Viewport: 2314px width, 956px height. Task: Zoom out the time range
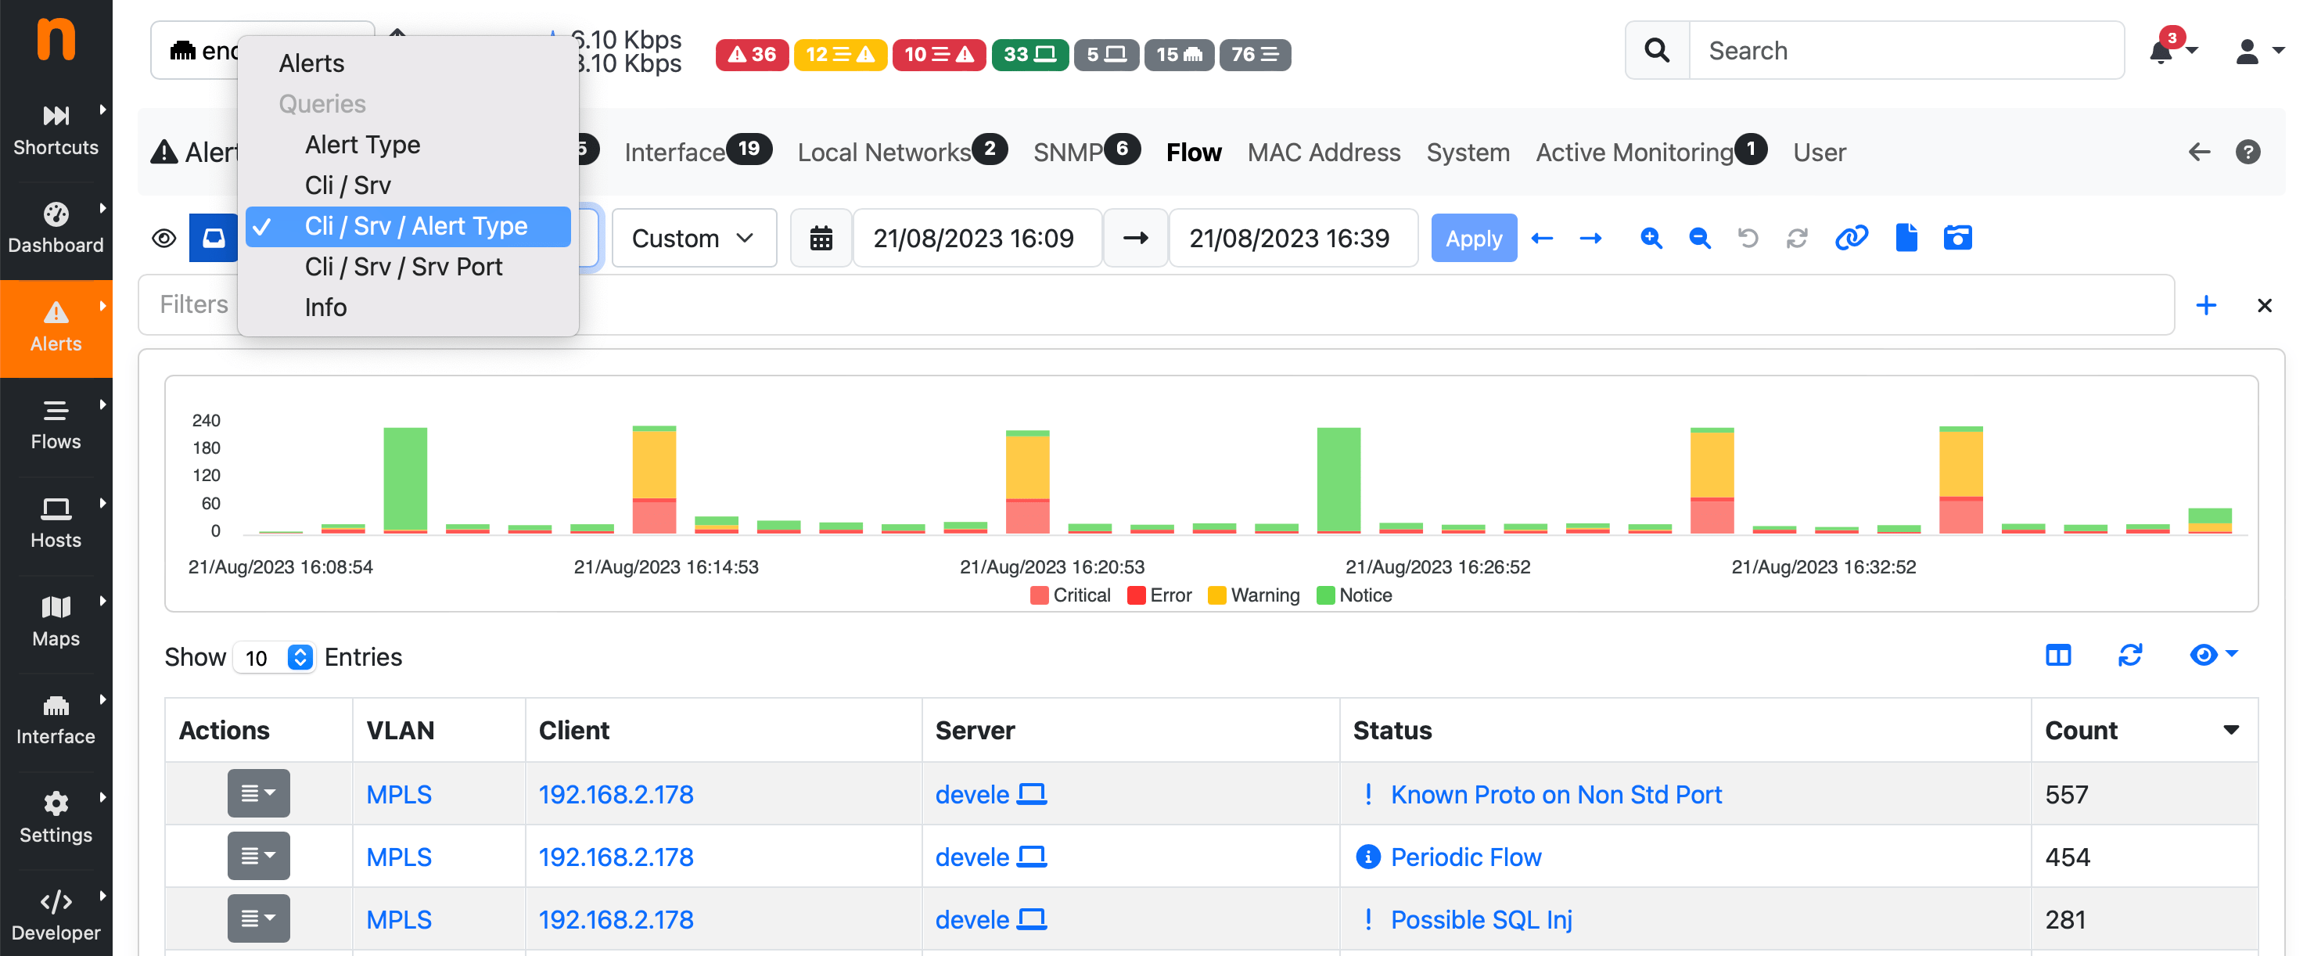coord(1700,238)
